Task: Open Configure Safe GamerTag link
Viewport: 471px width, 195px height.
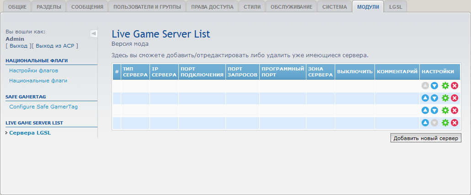Action: tap(43, 107)
